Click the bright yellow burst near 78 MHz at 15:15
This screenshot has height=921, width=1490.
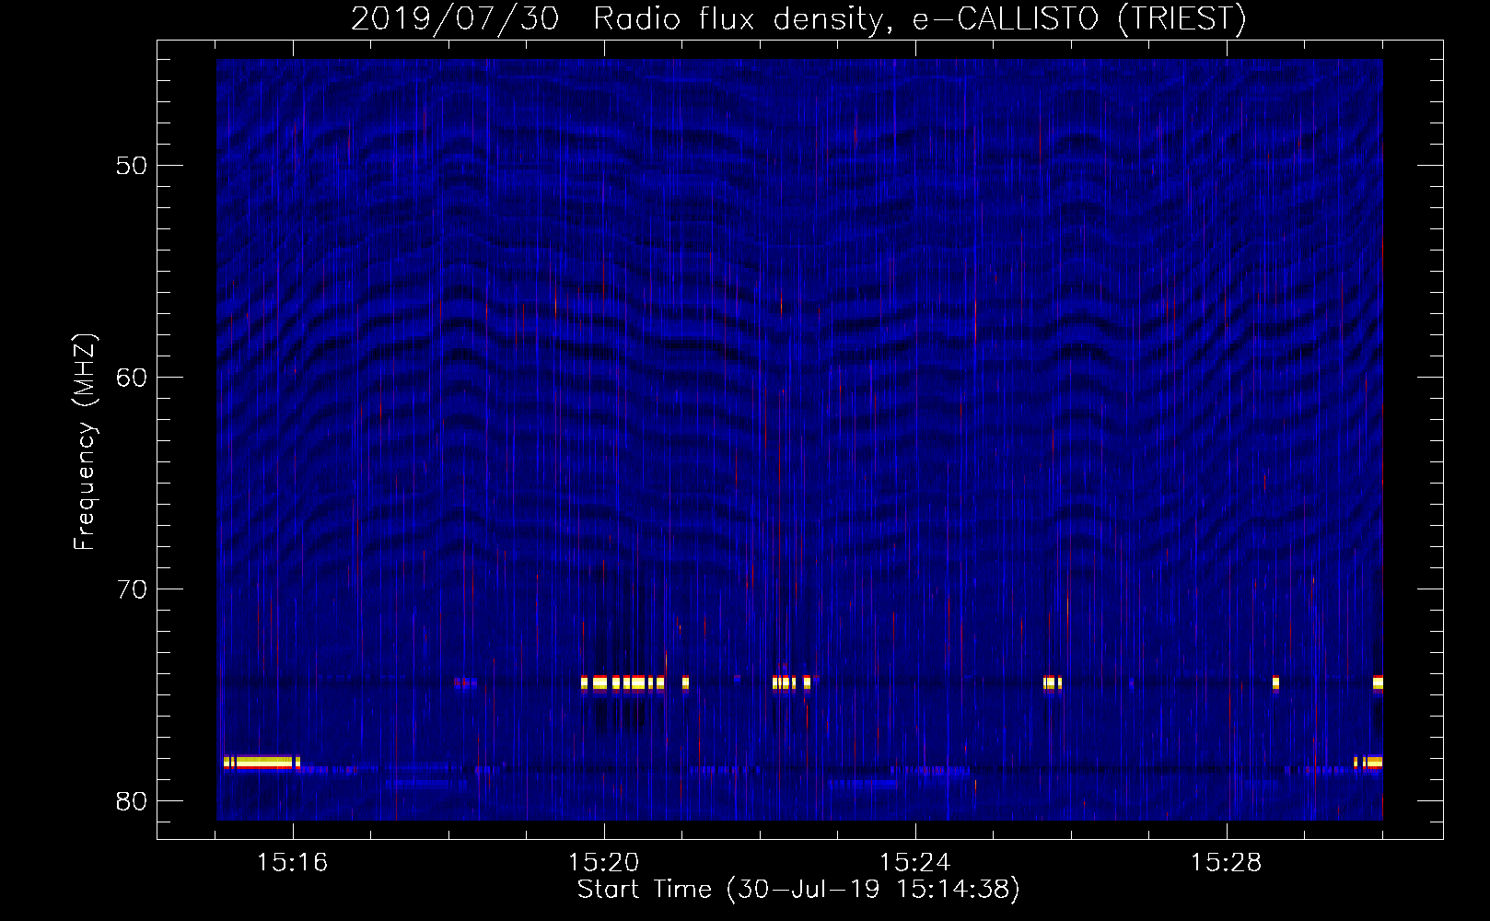[262, 762]
